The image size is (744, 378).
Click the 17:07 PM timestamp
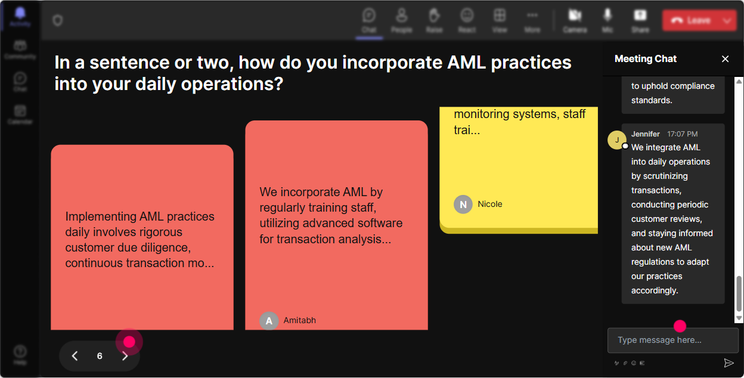(683, 134)
